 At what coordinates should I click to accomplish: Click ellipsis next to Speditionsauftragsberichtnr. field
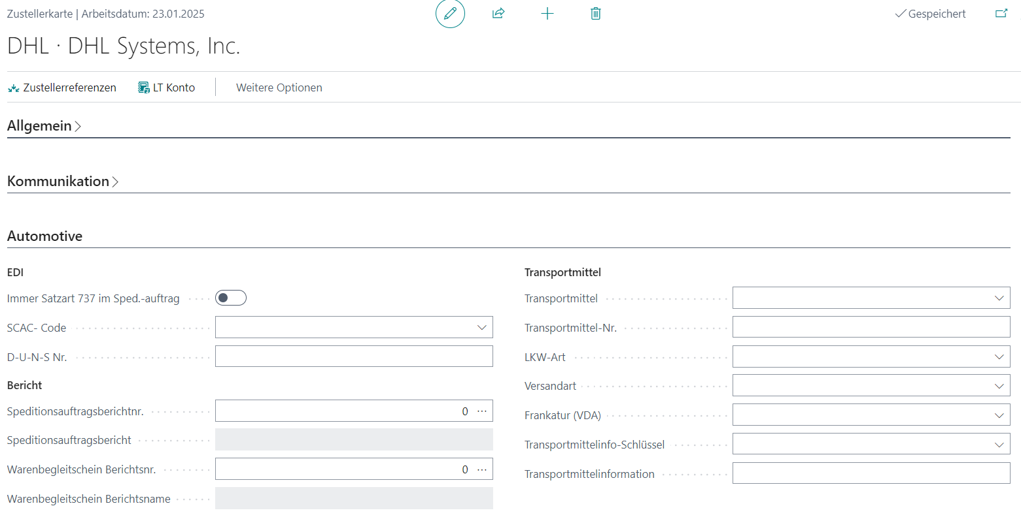coord(482,411)
